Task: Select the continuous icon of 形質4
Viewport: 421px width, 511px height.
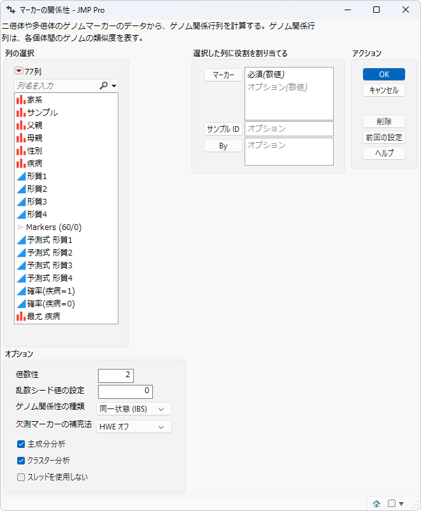Action: click(21, 215)
